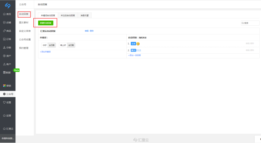Click the 公众号 header label

click(x=23, y=4)
